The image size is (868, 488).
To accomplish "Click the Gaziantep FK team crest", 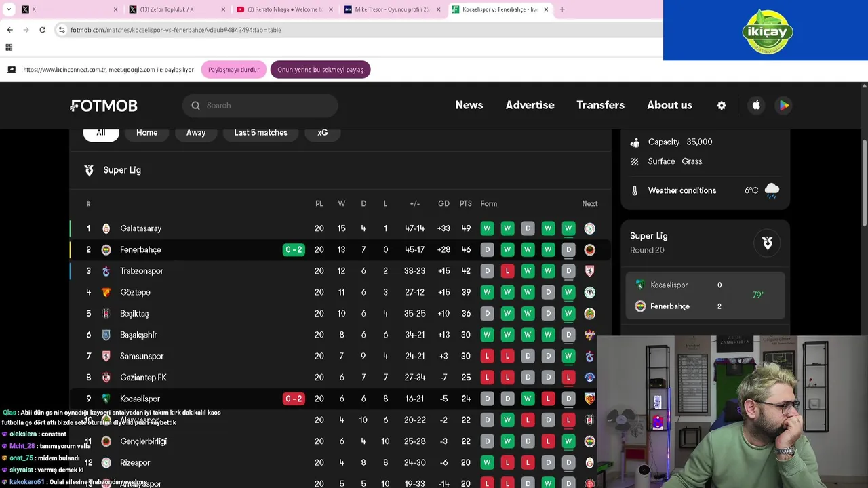I will 106,378.
